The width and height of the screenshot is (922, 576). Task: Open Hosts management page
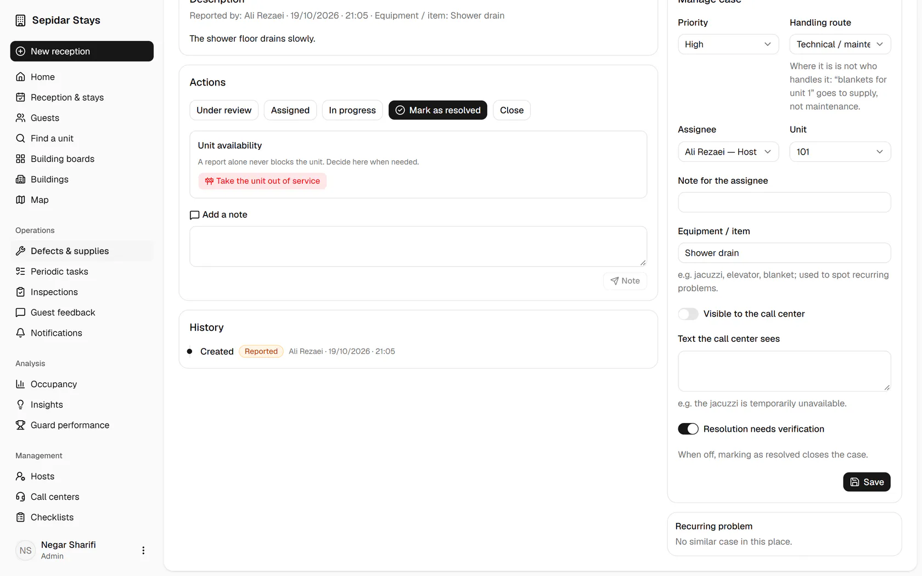click(x=82, y=476)
